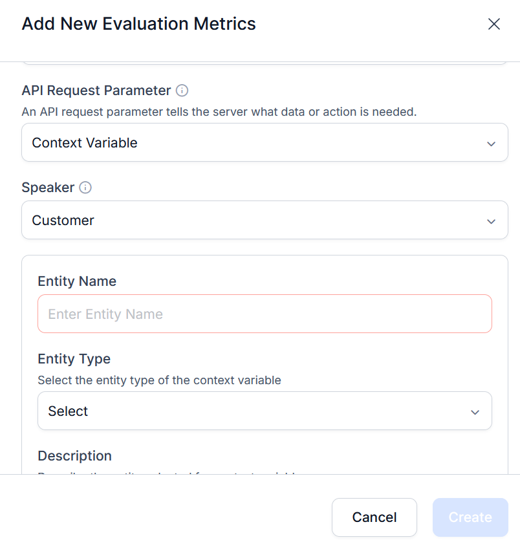Screen dimensions: 520x542
Task: Click the info icon next to Speaker
Action: coord(85,188)
